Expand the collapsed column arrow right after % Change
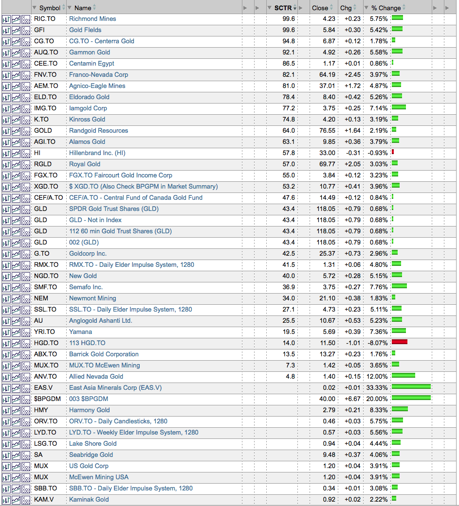 tap(435, 8)
